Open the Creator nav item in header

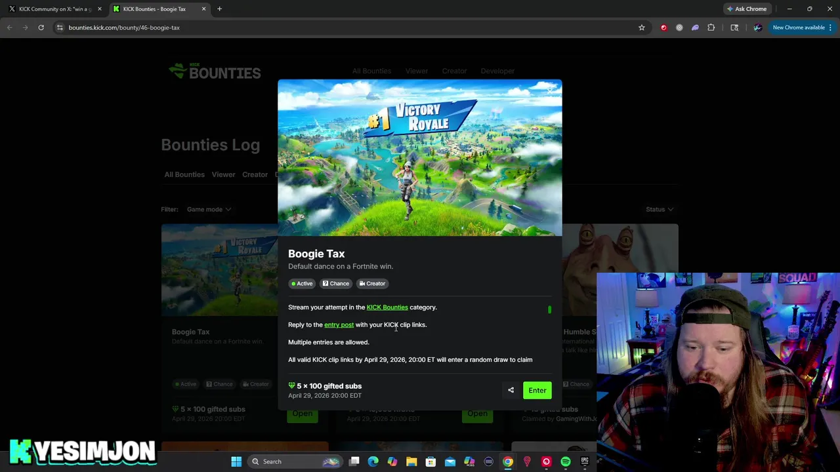tap(454, 71)
